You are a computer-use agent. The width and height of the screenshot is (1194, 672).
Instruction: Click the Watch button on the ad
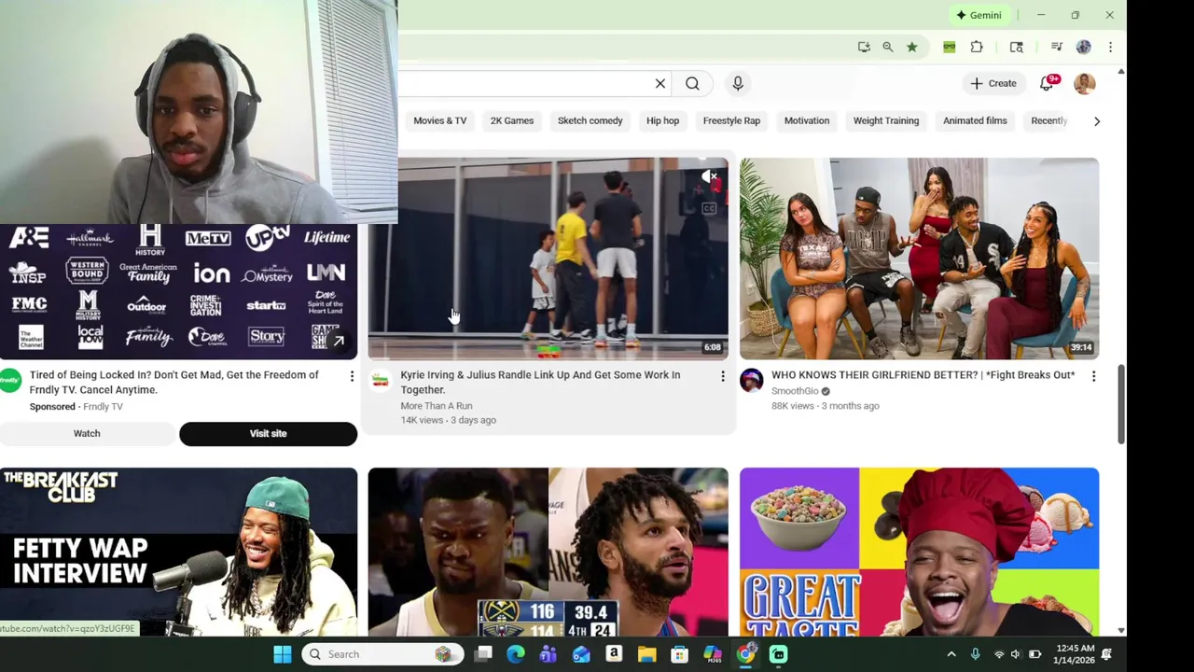coord(87,434)
